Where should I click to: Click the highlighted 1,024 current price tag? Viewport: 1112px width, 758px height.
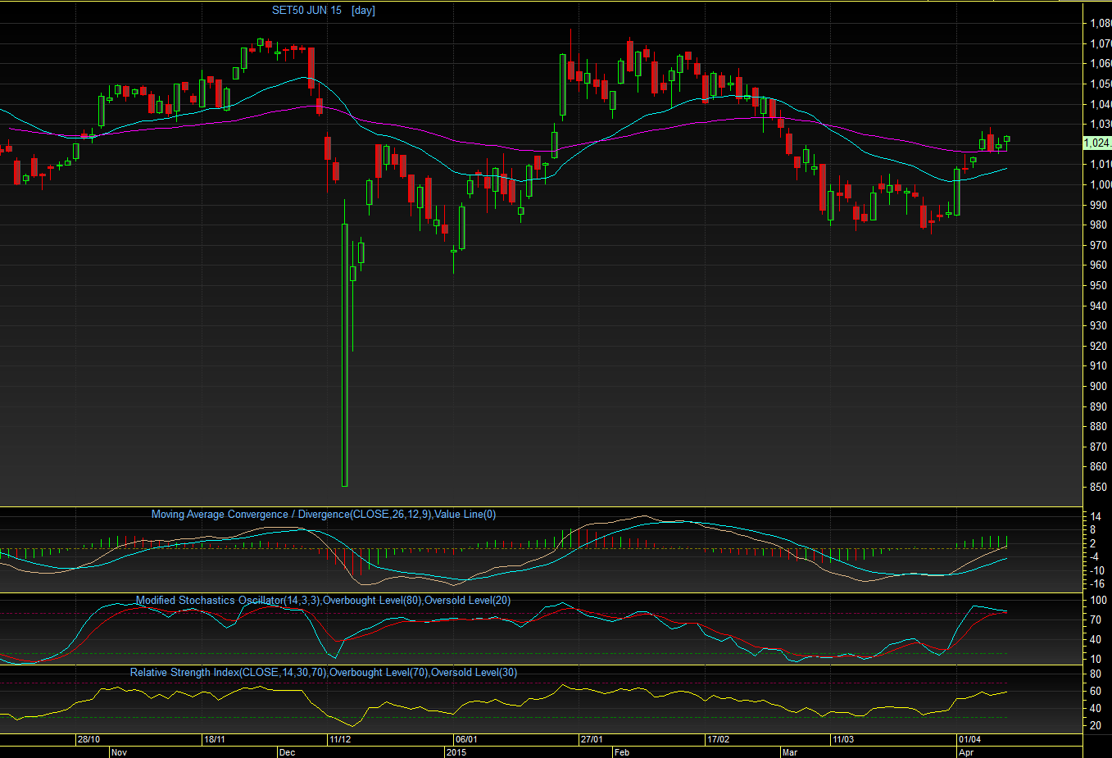point(1097,143)
